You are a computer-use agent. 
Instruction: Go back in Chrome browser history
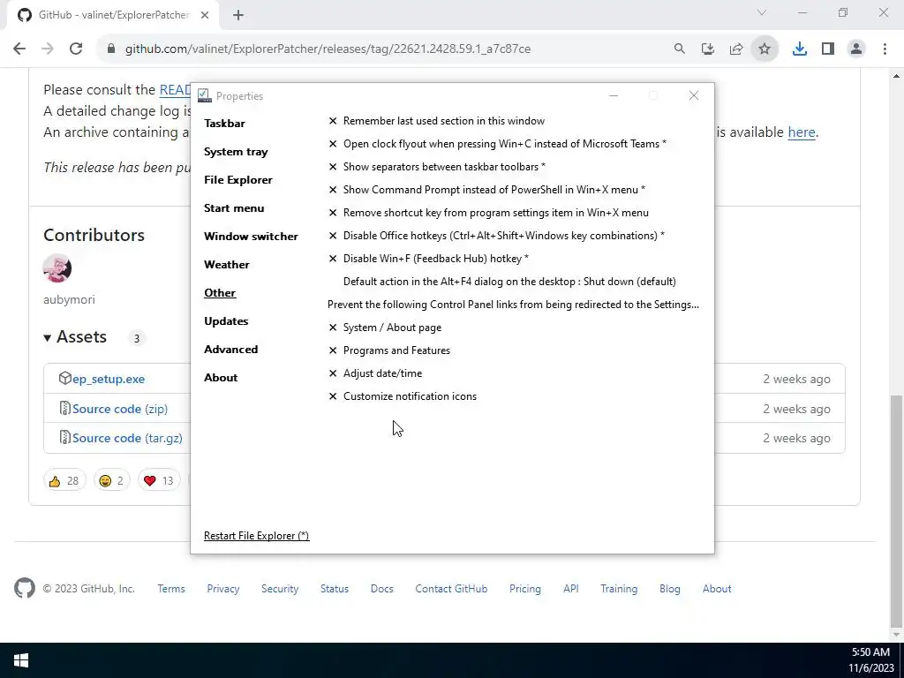coord(19,49)
